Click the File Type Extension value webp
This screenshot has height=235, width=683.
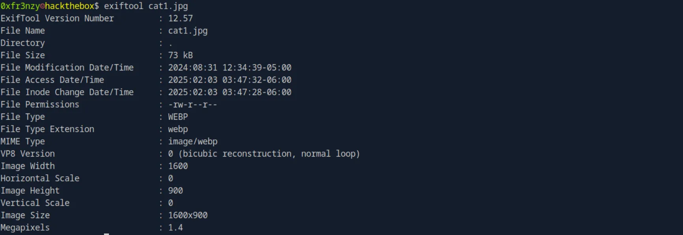pyautogui.click(x=178, y=130)
